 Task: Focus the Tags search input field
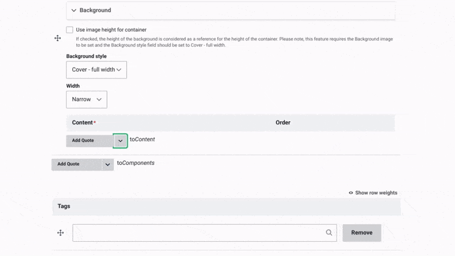tap(205, 233)
